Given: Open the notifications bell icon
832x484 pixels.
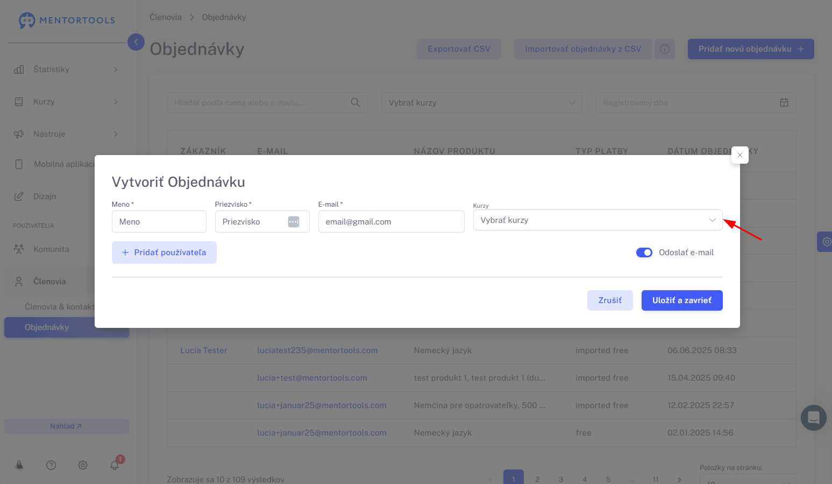Looking at the screenshot, I should click(x=115, y=465).
